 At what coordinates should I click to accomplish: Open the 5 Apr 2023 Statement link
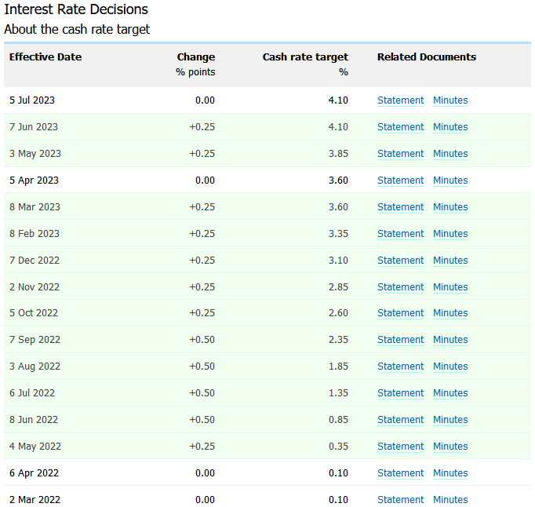(400, 181)
